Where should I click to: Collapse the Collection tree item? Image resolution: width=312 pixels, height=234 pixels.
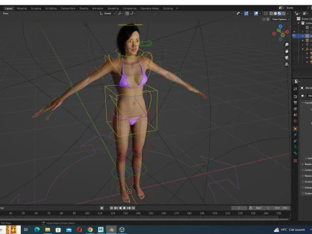coord(298,23)
